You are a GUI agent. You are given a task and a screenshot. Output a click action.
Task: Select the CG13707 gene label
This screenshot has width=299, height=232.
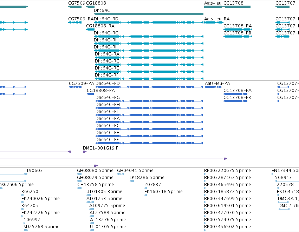[x=285, y=3]
